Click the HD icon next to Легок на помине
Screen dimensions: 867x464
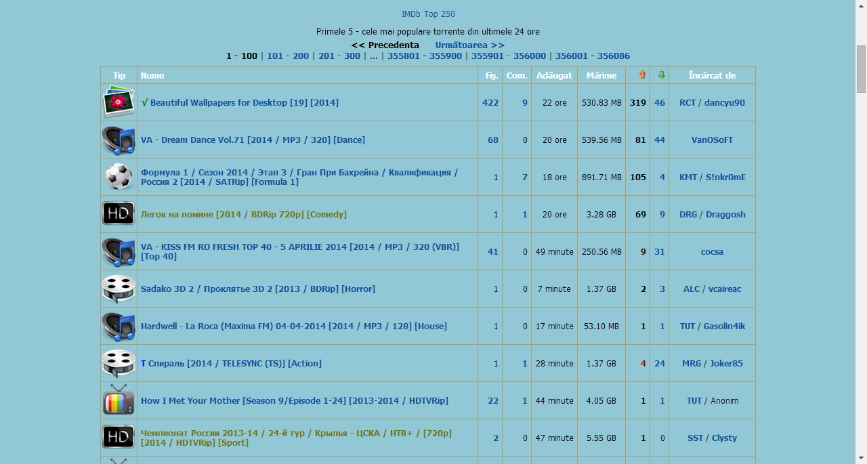119,214
